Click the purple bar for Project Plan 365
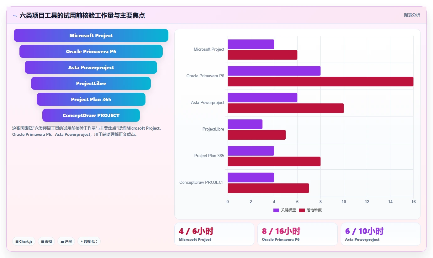Viewport: 433px width, 258px height. tap(251, 151)
